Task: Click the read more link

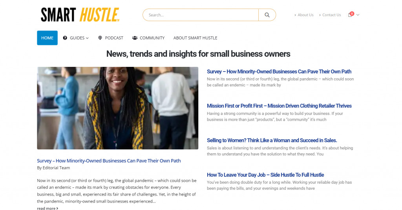Action: point(48,208)
